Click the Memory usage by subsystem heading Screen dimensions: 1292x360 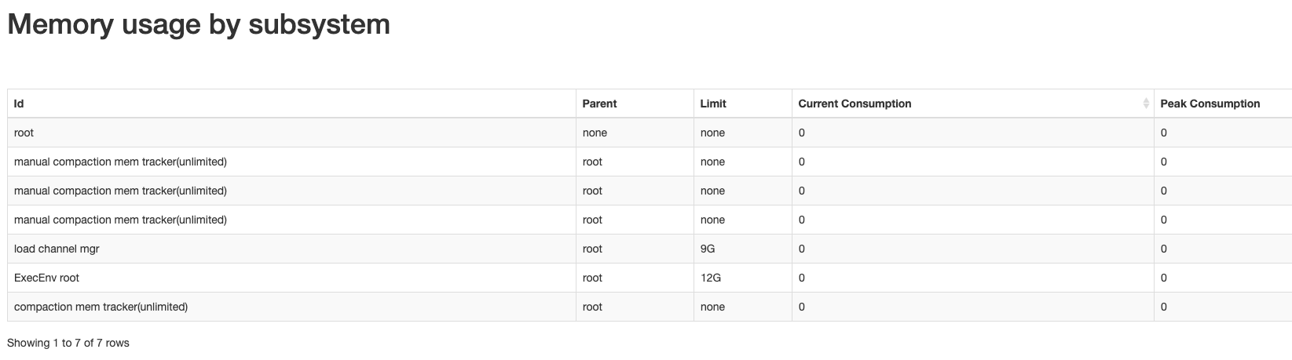(199, 24)
